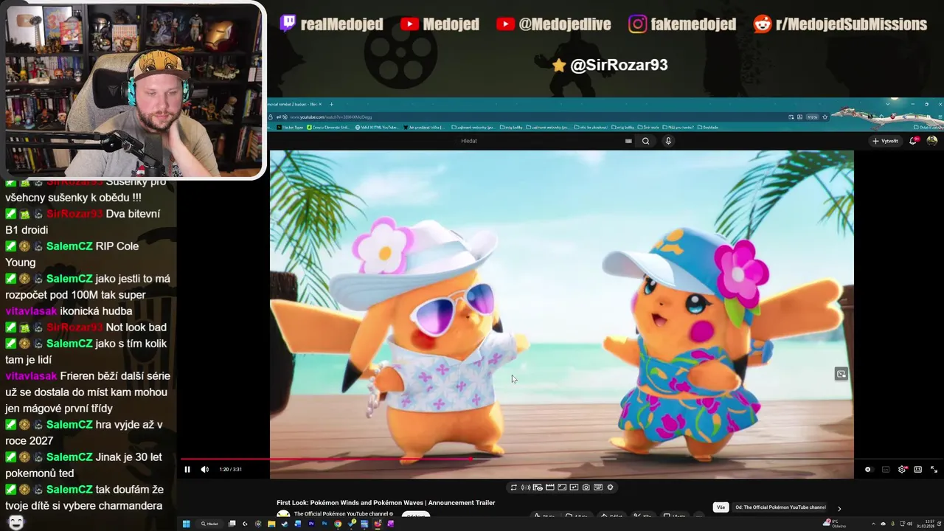The width and height of the screenshot is (944, 531).
Task: Select the "Vše" filter chip
Action: [x=721, y=507]
